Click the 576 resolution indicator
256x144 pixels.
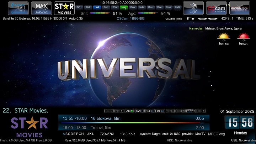160,111
